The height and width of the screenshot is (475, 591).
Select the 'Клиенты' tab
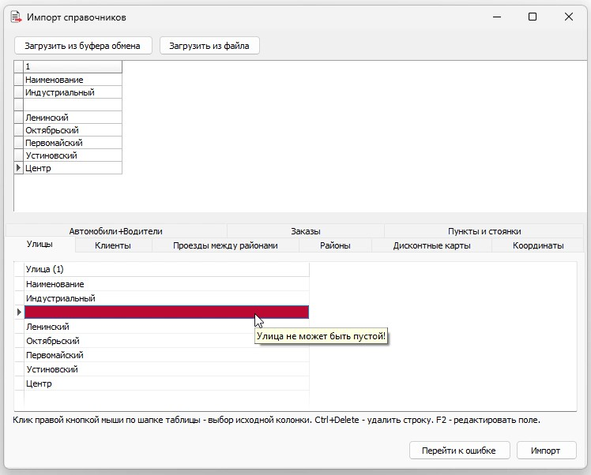tap(112, 245)
